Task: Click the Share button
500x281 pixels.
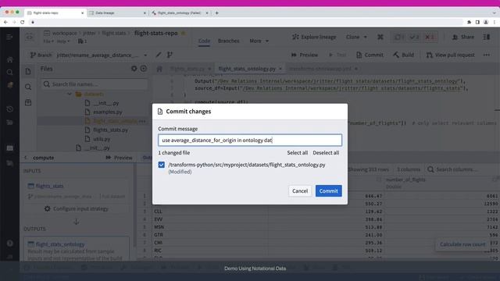Action: (463, 37)
